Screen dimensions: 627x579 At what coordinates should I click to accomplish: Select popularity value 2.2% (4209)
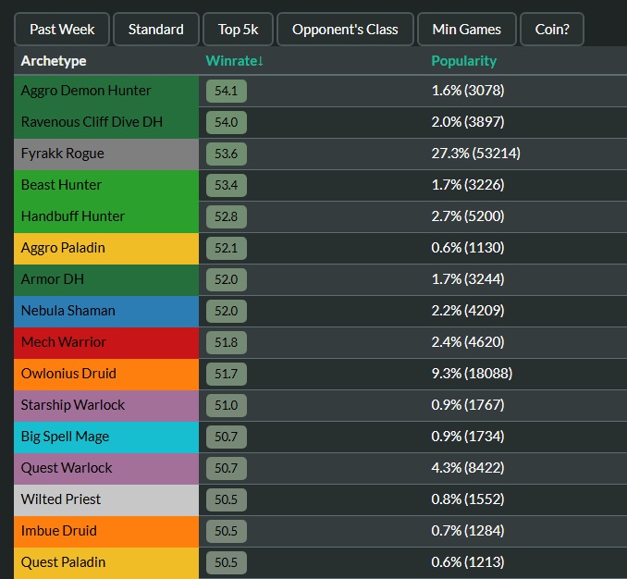(468, 311)
